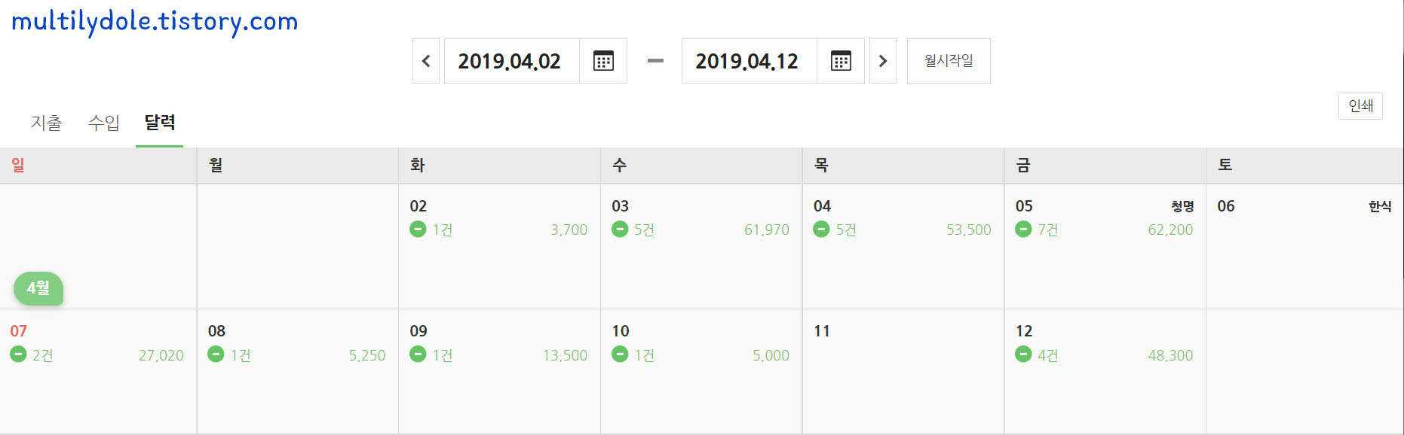Click the 1건 count on day 02
Image resolution: width=1404 pixels, height=435 pixels.
pyautogui.click(x=443, y=230)
